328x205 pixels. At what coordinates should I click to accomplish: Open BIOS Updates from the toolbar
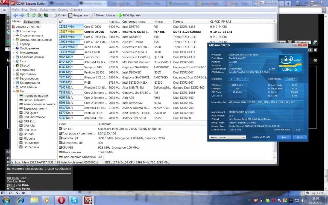[129, 15]
